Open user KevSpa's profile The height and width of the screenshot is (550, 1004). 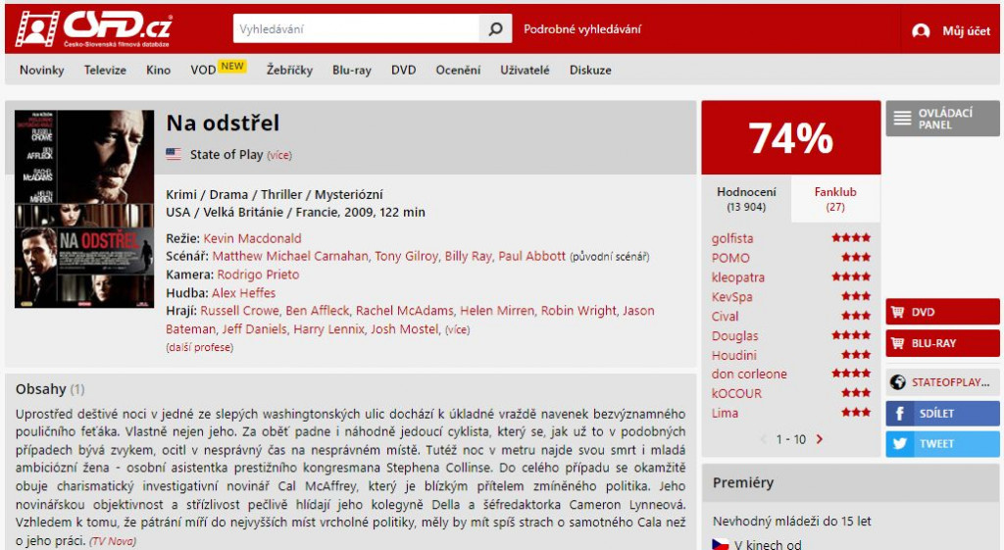point(731,296)
